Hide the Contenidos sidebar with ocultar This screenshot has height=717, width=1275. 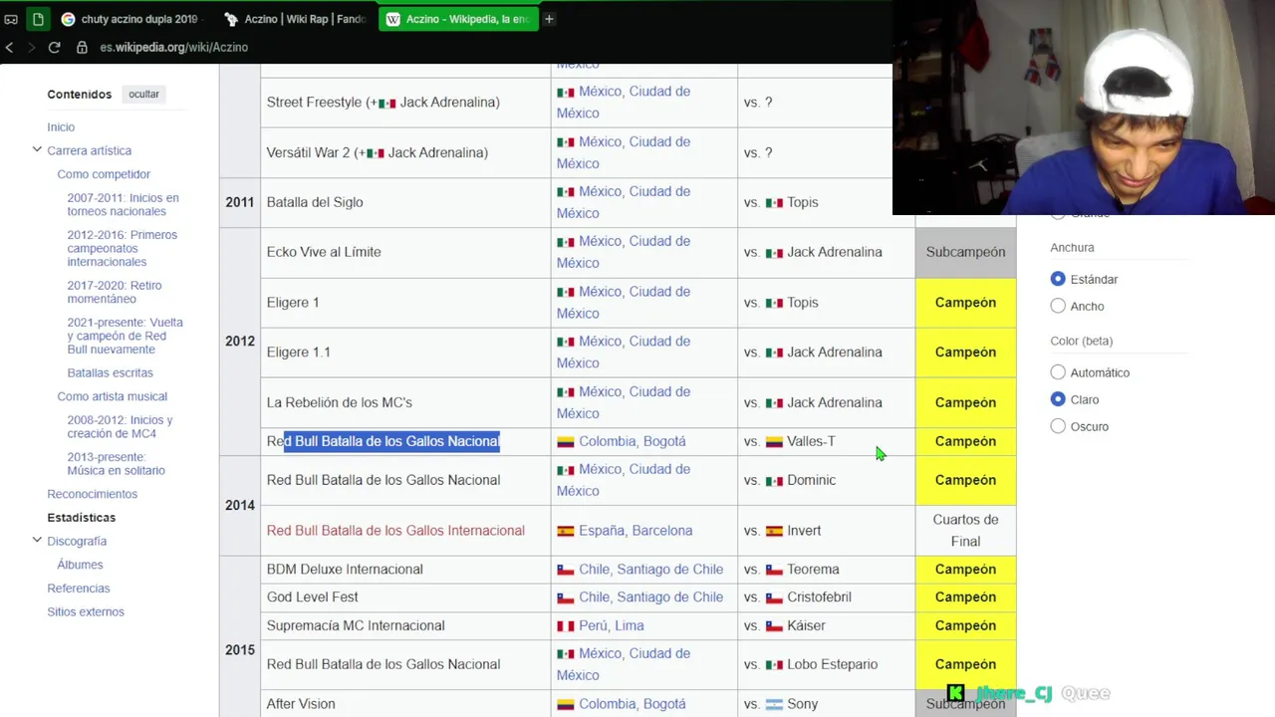click(x=143, y=94)
